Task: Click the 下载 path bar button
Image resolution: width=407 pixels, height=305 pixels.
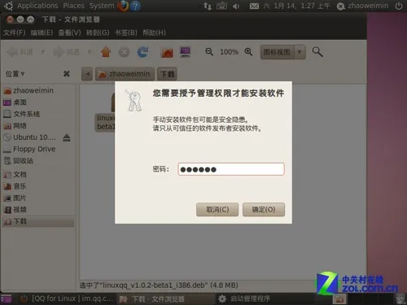Action: tap(167, 74)
